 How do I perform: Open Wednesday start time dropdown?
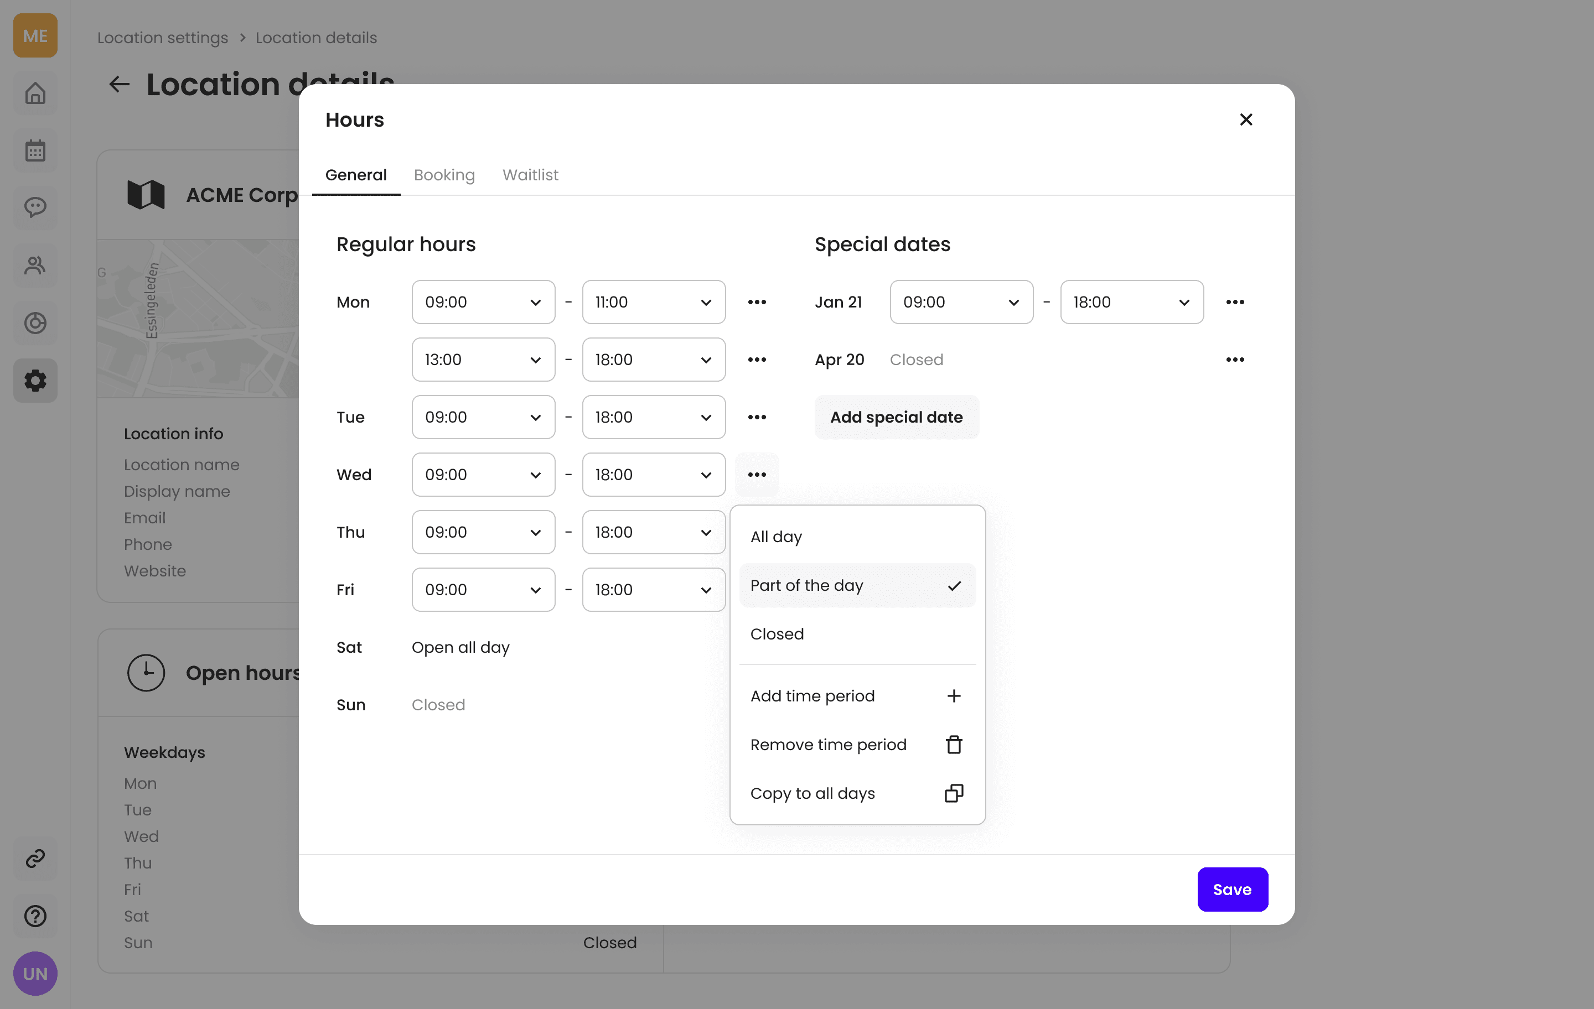coord(483,475)
